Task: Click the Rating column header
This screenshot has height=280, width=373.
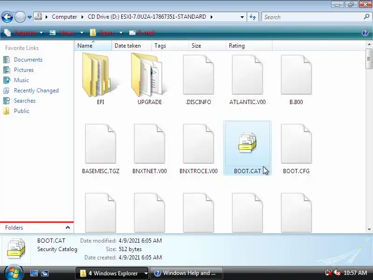Action: 249,45
